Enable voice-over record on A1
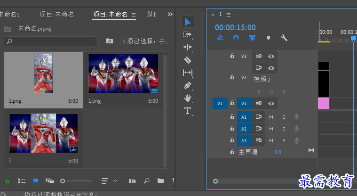Screen dimensions: 357x196 296,117
